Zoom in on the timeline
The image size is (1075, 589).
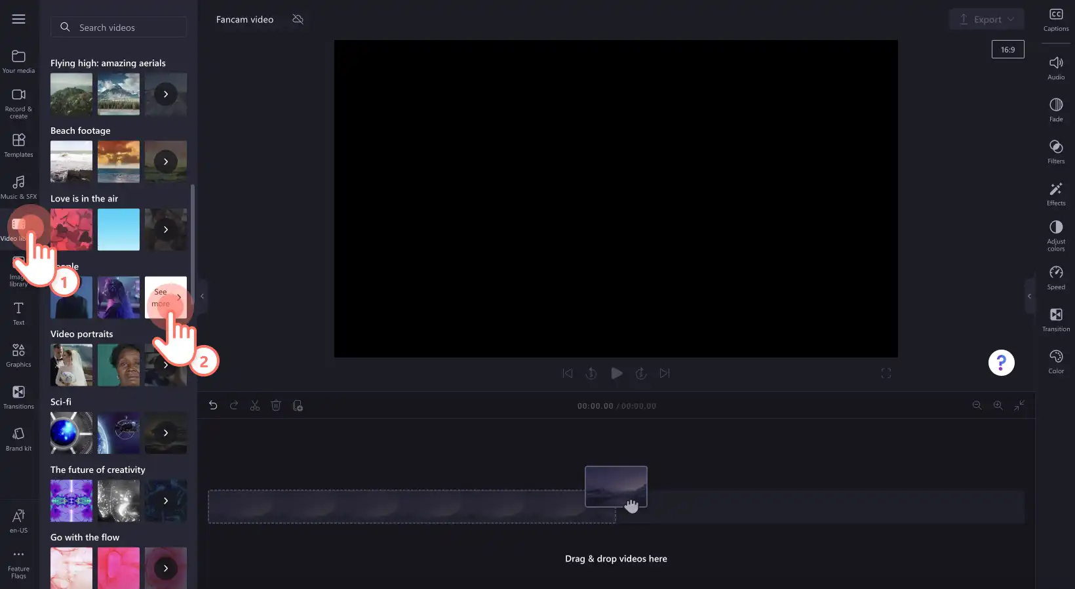pyautogui.click(x=998, y=405)
